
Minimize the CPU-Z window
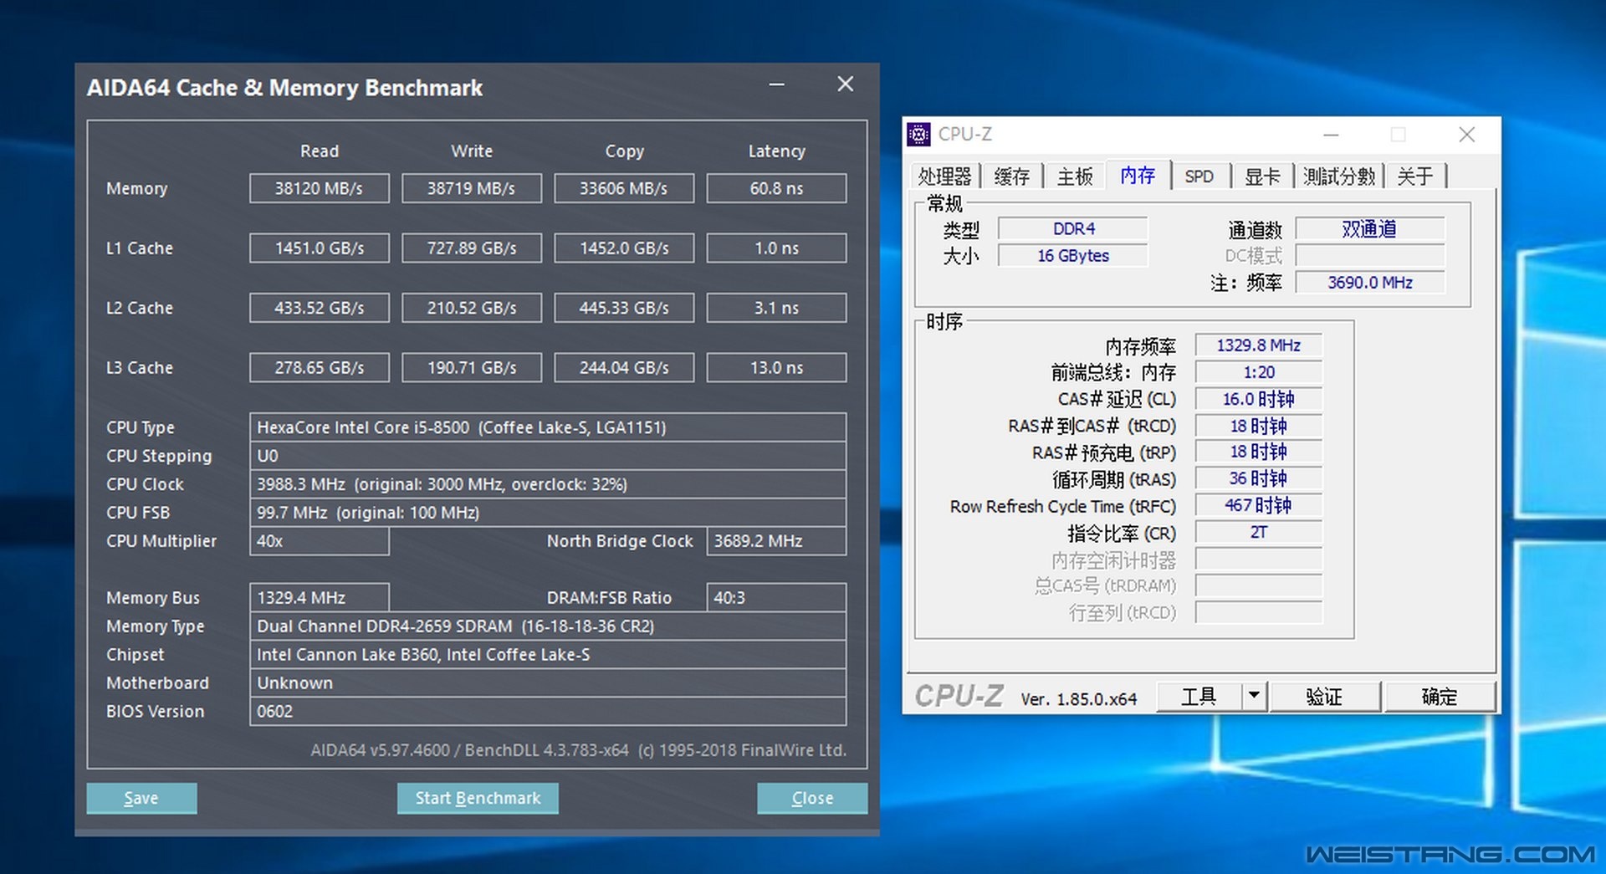(x=1331, y=135)
